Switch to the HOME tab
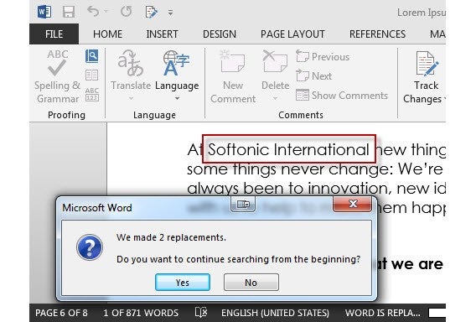 click(108, 34)
